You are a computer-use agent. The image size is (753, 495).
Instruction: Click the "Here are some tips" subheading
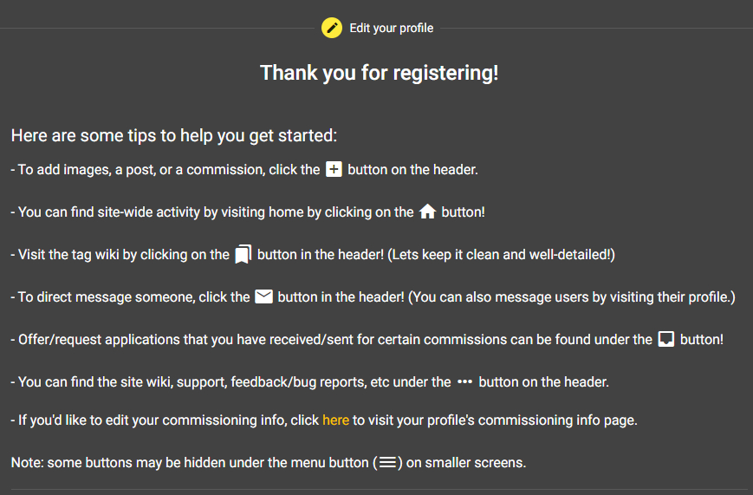pyautogui.click(x=173, y=136)
